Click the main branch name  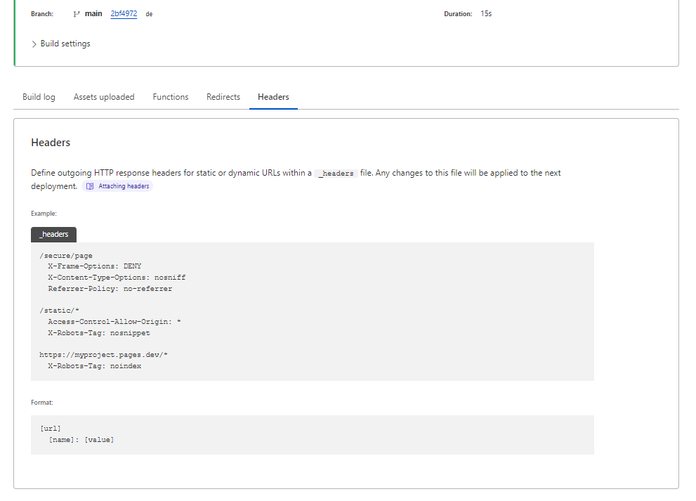(93, 13)
